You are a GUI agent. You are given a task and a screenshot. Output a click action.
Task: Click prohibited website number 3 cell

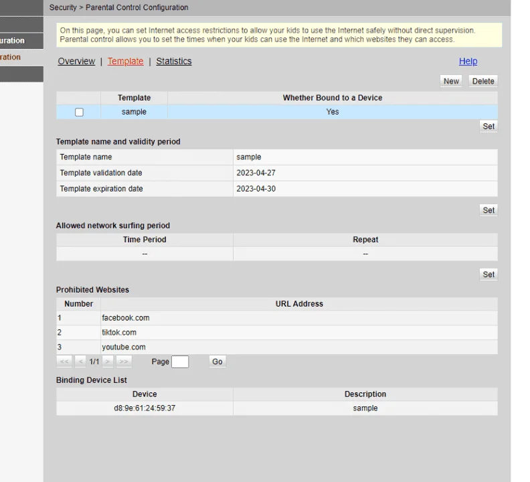pyautogui.click(x=78, y=347)
